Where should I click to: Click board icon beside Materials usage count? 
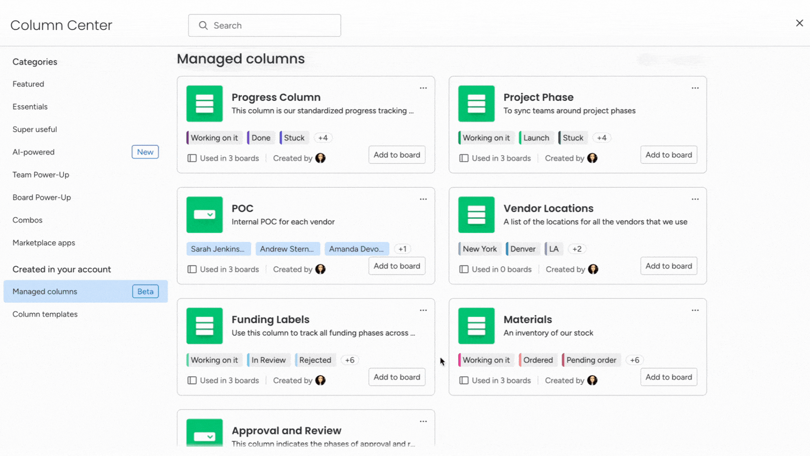point(464,380)
